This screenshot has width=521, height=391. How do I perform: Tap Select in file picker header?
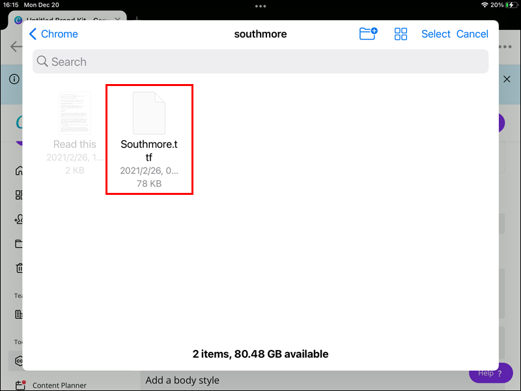point(436,34)
